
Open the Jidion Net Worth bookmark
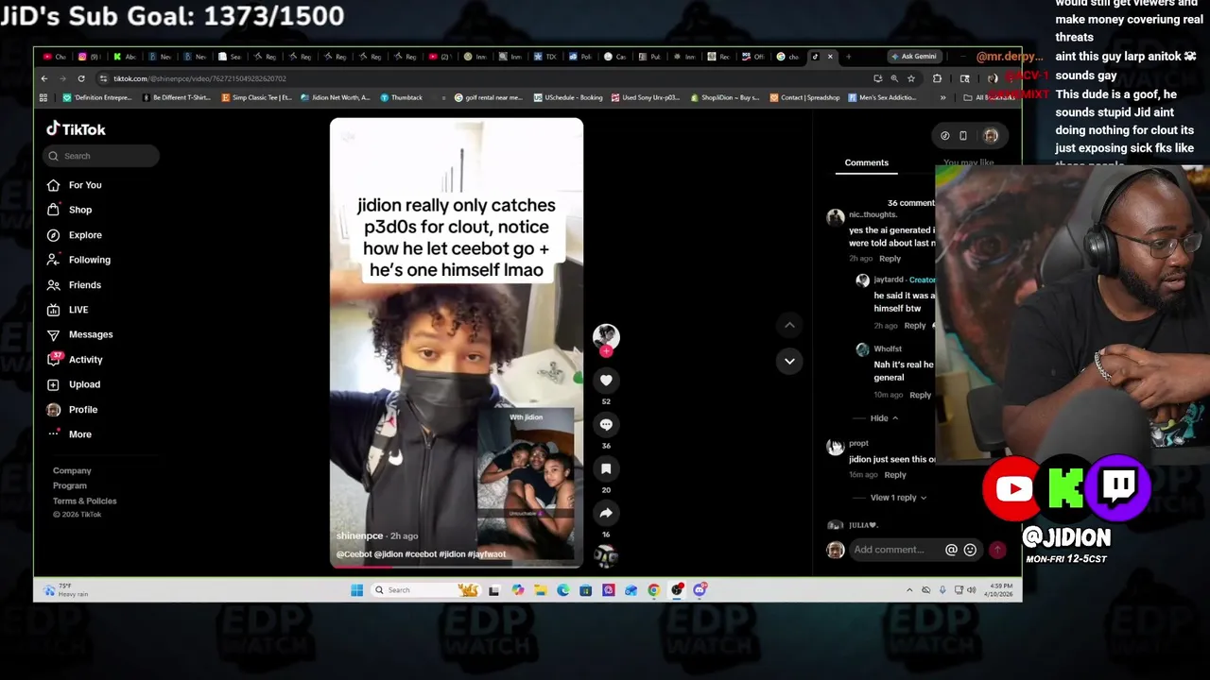point(335,97)
